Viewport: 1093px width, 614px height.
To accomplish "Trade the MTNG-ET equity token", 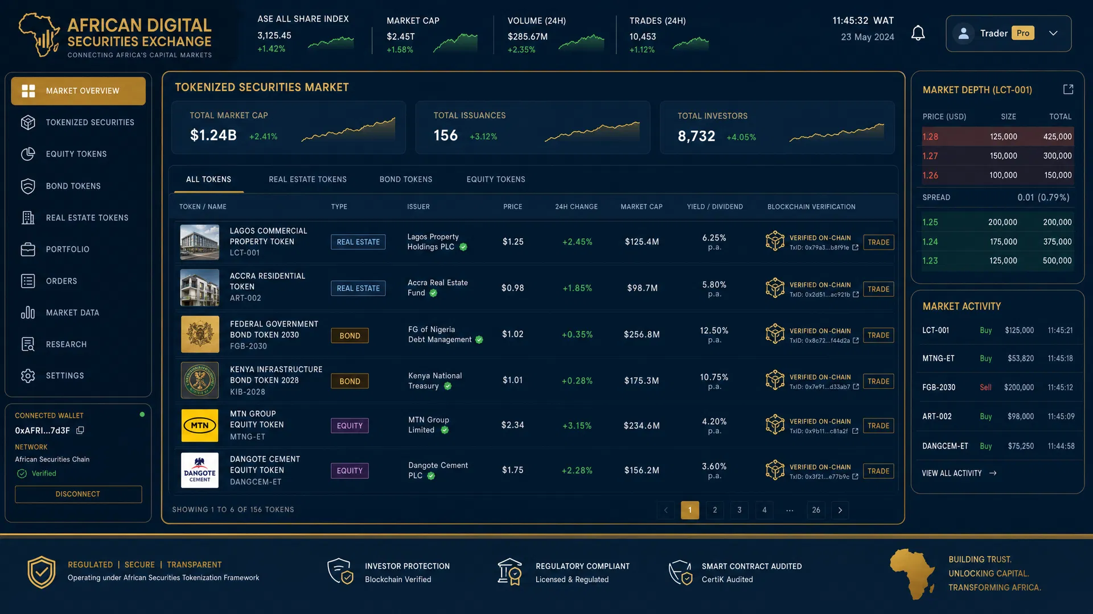I will click(878, 425).
